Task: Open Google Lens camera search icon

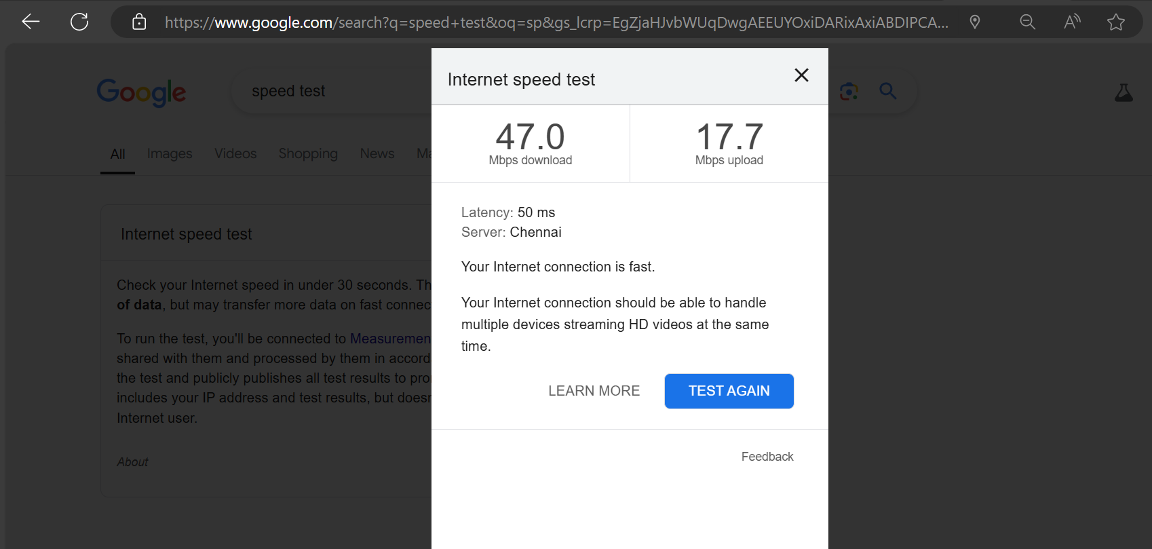Action: (x=849, y=91)
